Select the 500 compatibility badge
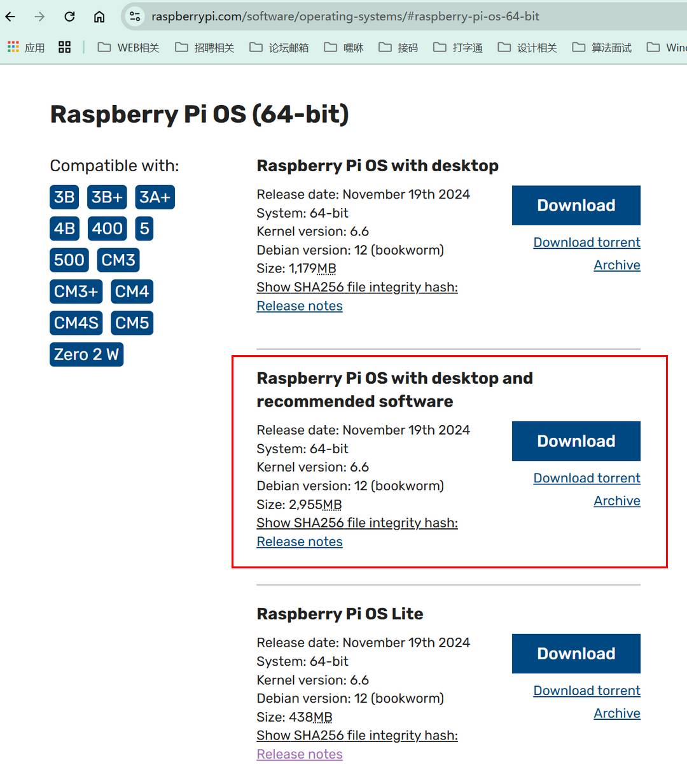687x779 pixels. tap(69, 260)
